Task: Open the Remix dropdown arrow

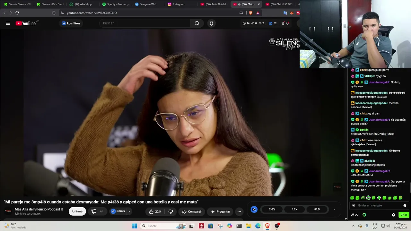Action: (x=129, y=211)
